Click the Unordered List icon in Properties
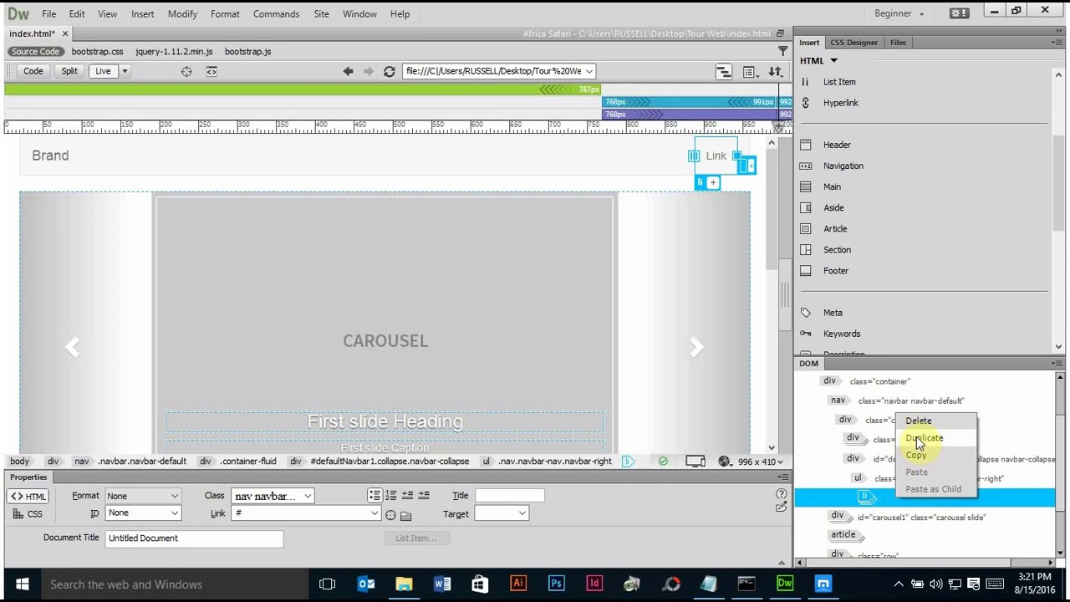Viewport: 1070px width, 602px height. tap(374, 495)
